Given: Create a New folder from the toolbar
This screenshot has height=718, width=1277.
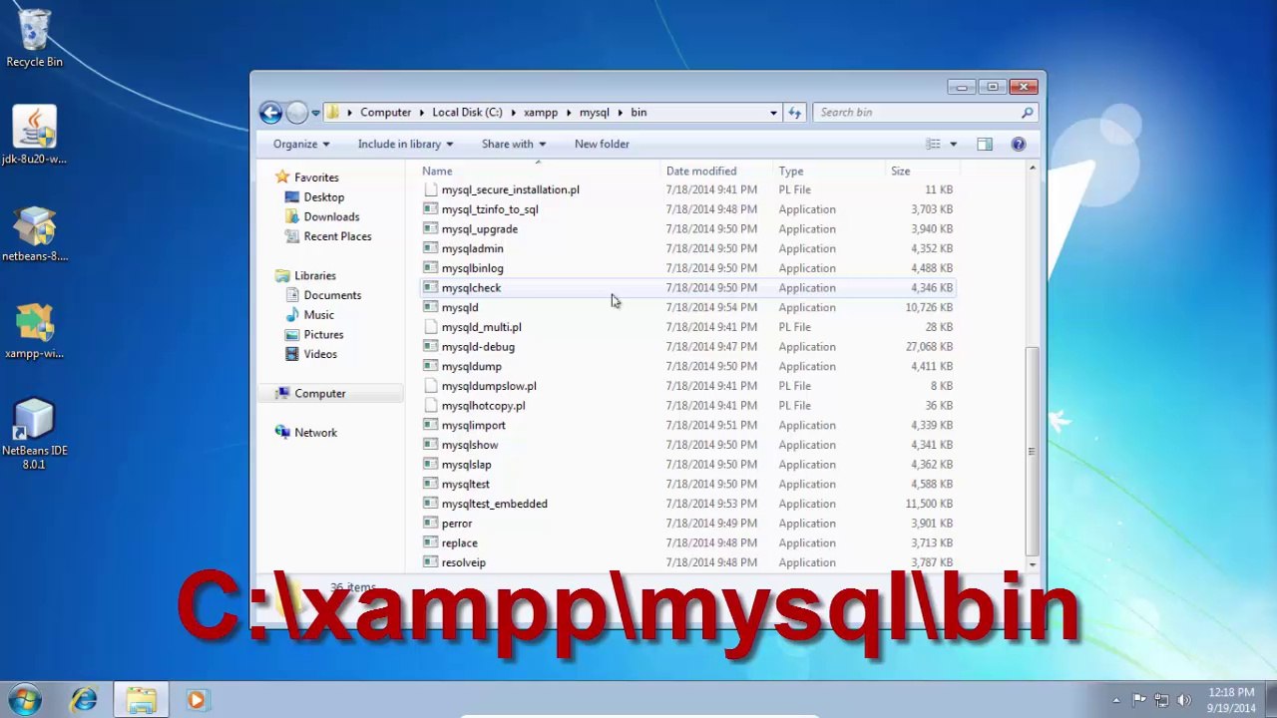Looking at the screenshot, I should (602, 144).
